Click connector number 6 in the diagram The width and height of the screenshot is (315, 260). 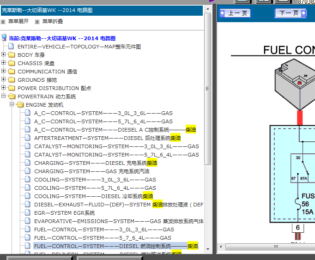[298, 228]
